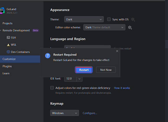Enable Sync with OS checkbox
Image resolution: width=168 pixels, height=122 pixels.
109,19
